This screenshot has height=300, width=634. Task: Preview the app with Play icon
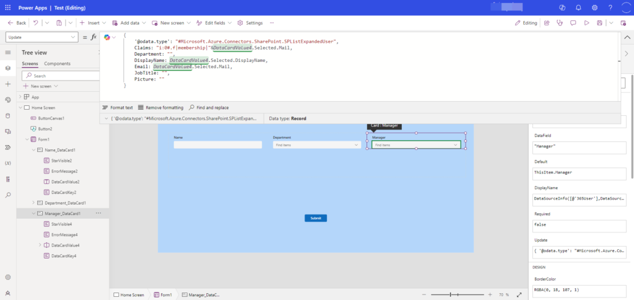[586, 23]
